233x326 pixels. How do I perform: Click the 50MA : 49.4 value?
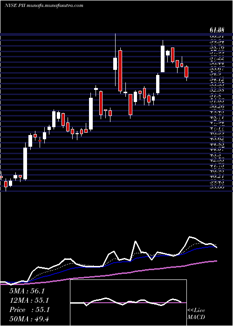click(x=29, y=319)
